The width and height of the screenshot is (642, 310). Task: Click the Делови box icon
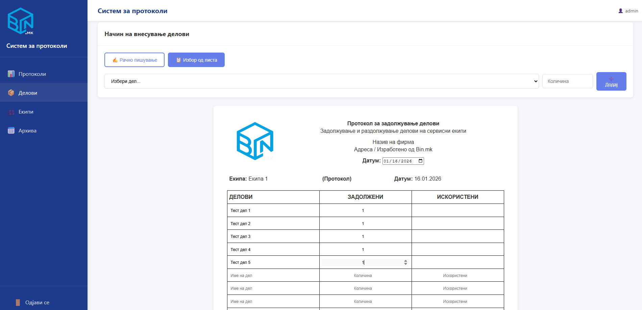11,93
